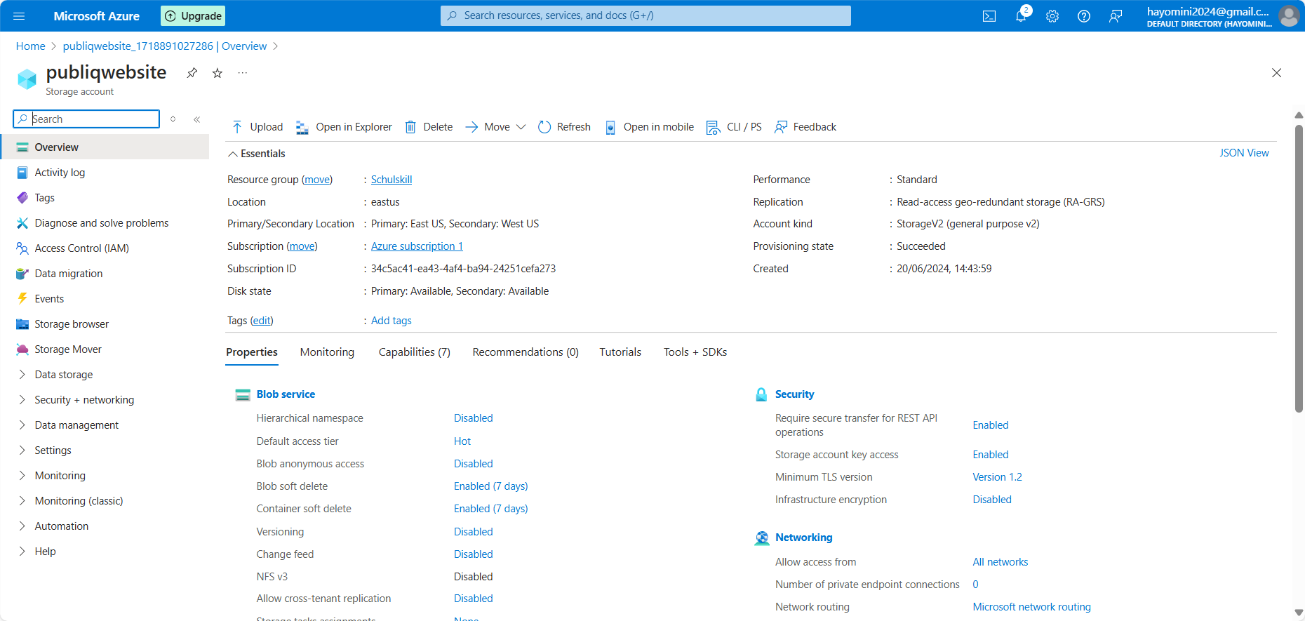Open CLI / PS option
This screenshot has height=621, width=1305.
[734, 127]
